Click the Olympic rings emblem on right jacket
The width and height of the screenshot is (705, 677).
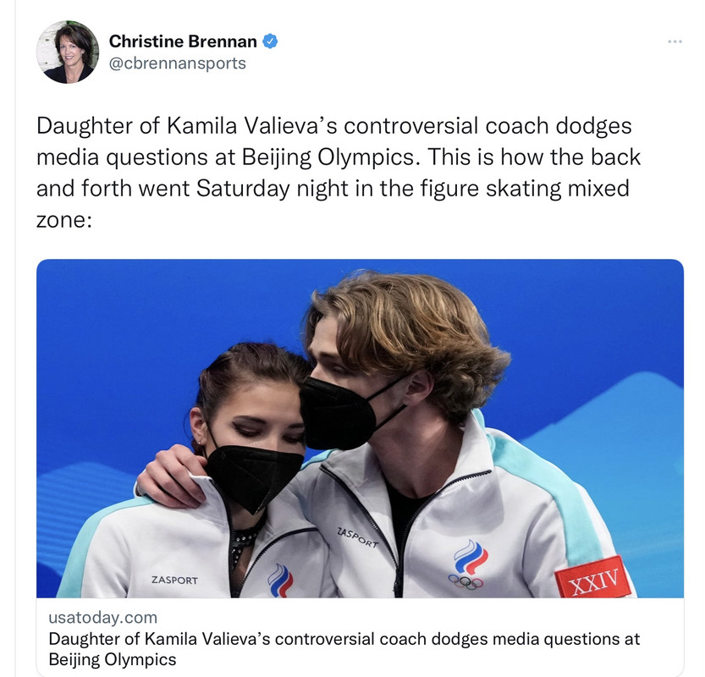pos(465,582)
